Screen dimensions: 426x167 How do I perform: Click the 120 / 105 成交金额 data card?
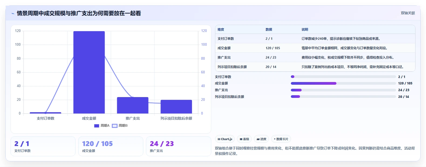pos(111,146)
